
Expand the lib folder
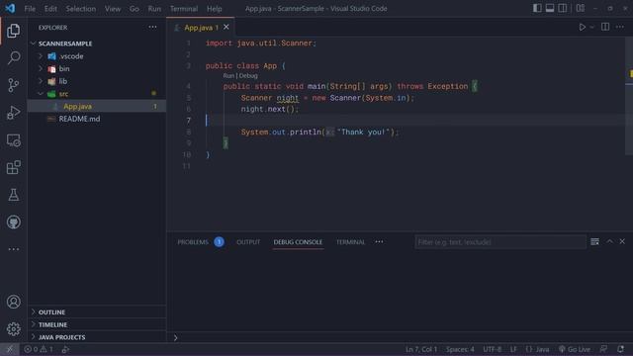pos(97,81)
